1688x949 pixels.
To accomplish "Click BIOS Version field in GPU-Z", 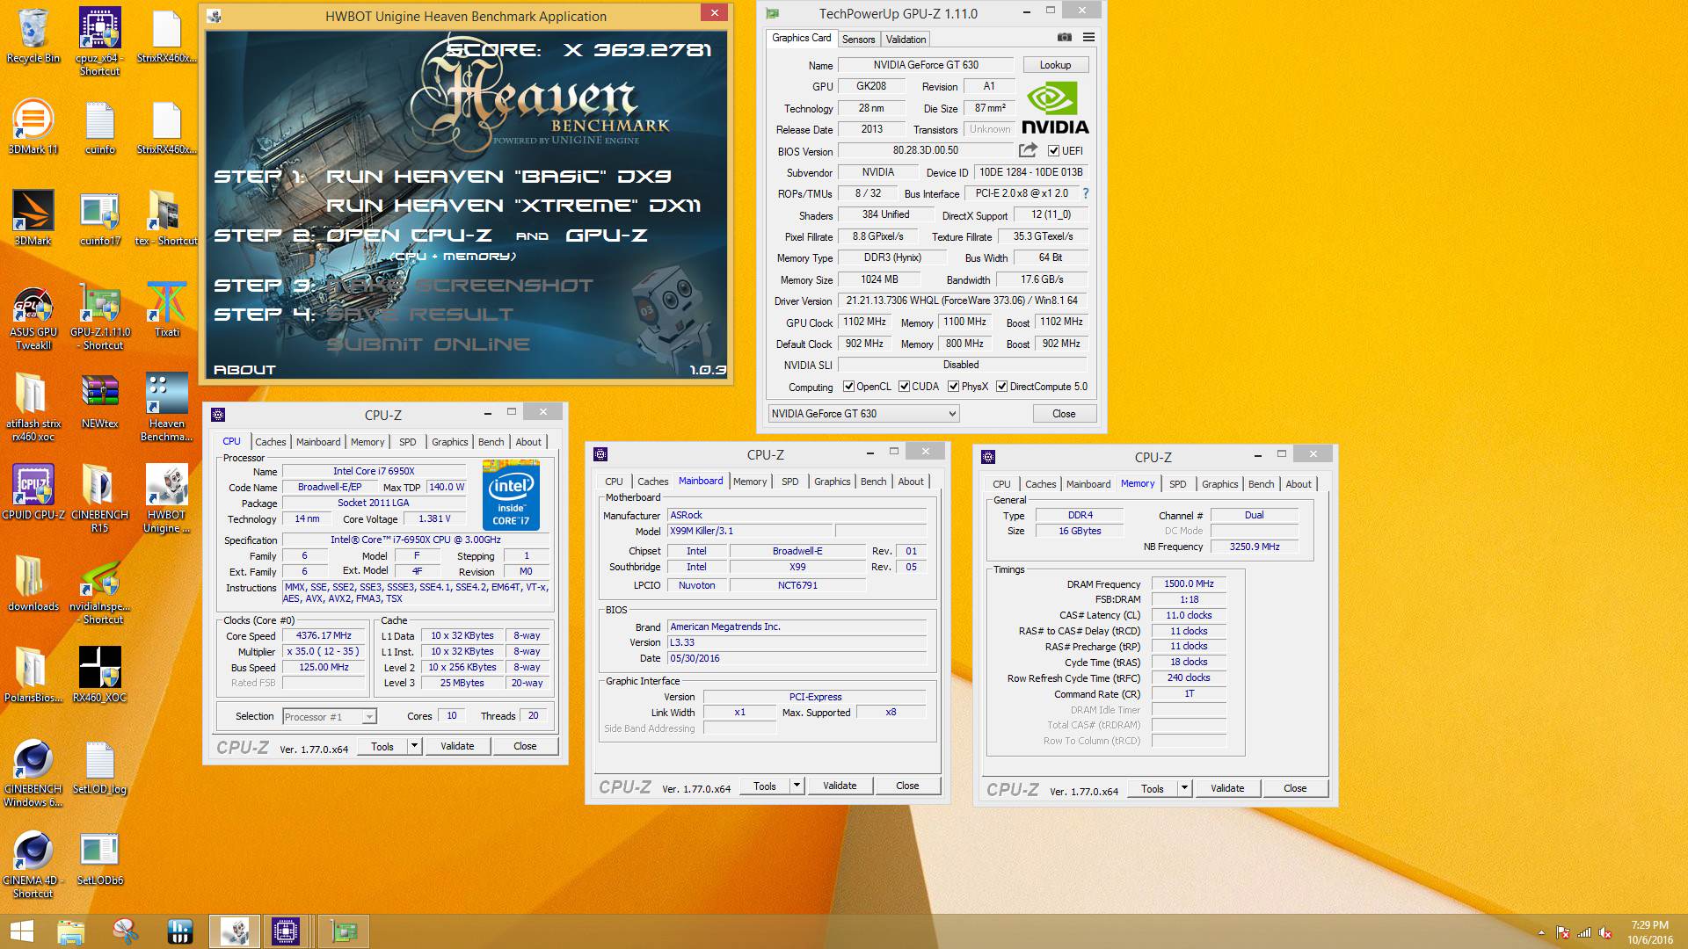I will (926, 150).
